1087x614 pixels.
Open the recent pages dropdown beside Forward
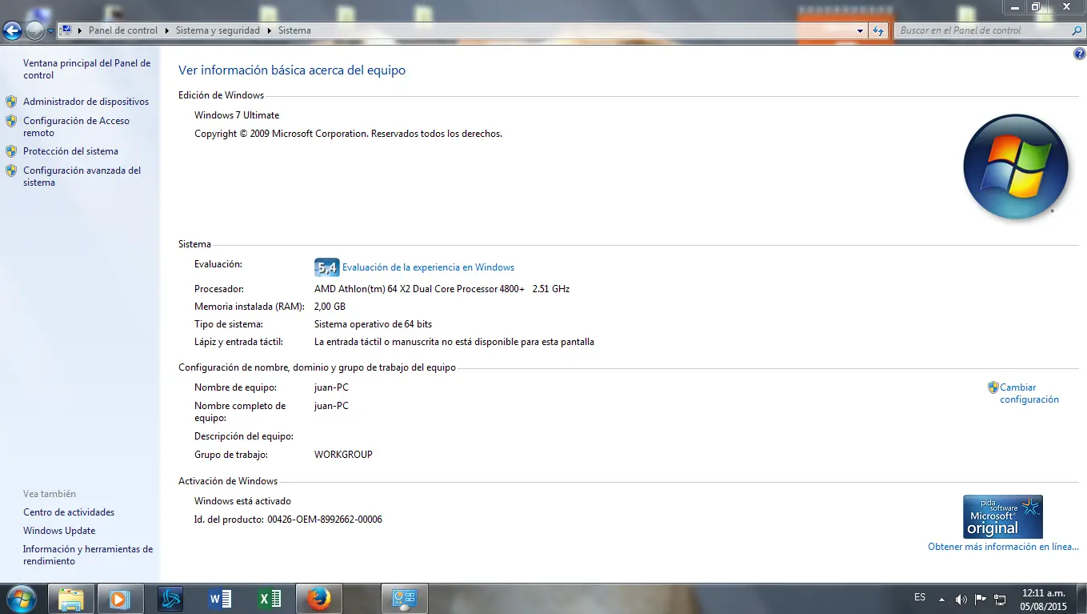coord(51,31)
